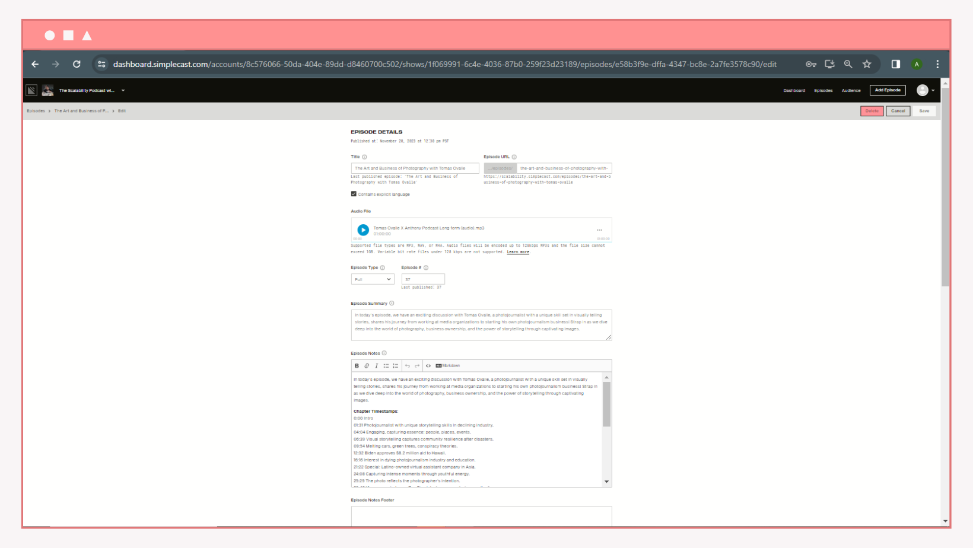Save the episode changes
Image resolution: width=973 pixels, height=548 pixels.
click(x=924, y=111)
